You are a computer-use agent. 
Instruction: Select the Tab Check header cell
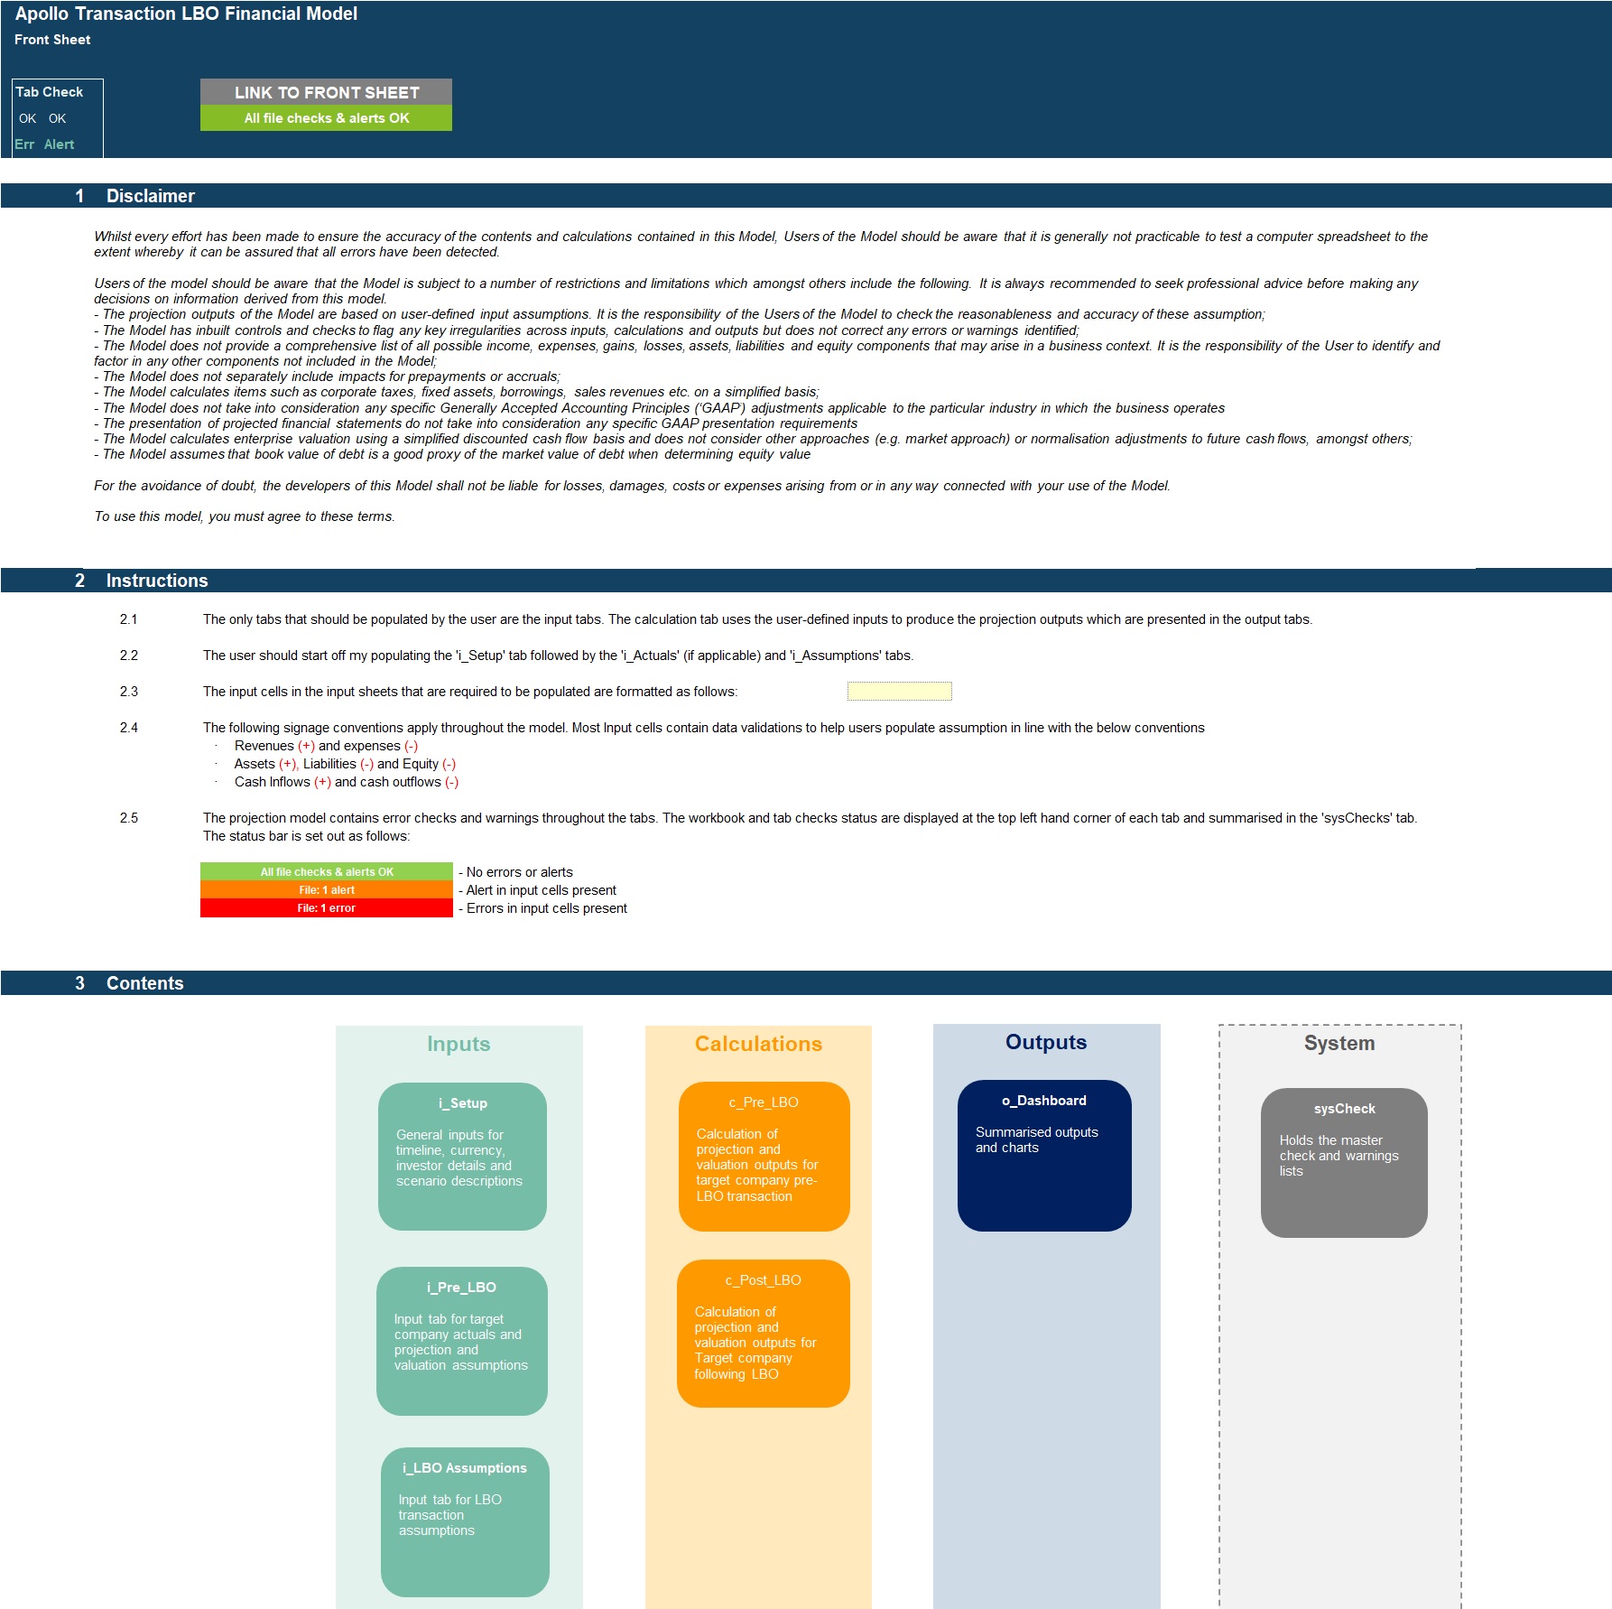pos(50,92)
